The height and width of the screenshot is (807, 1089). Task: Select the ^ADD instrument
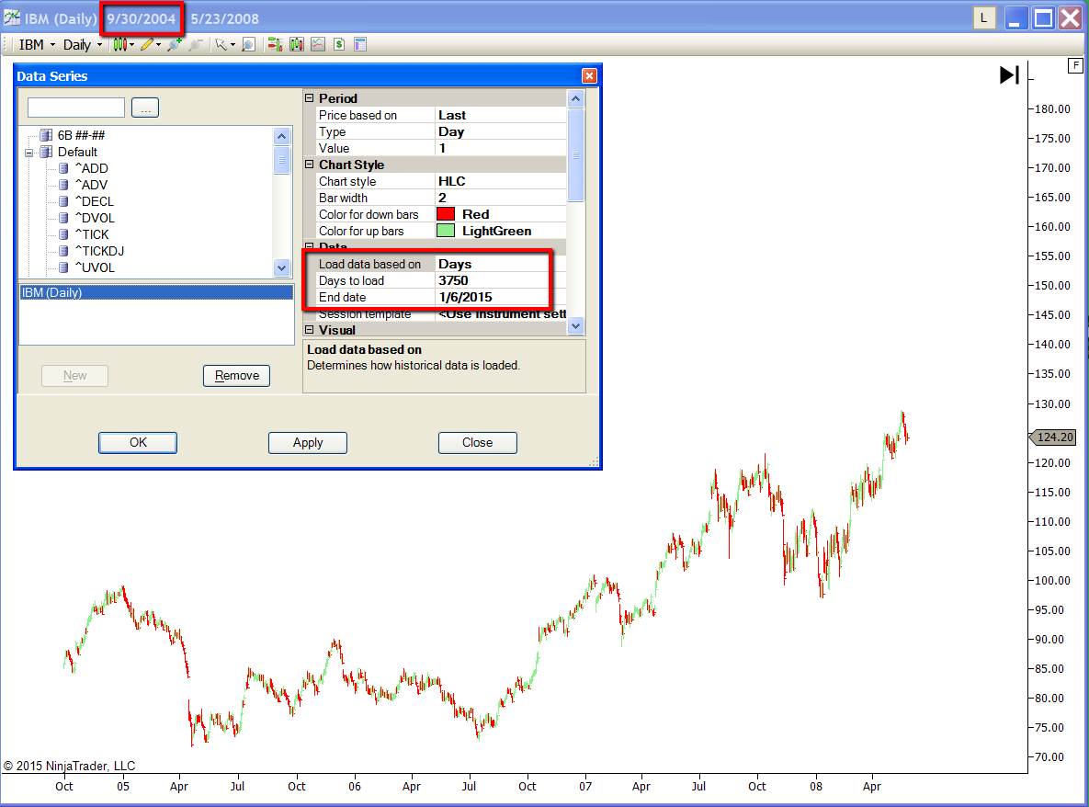(92, 169)
